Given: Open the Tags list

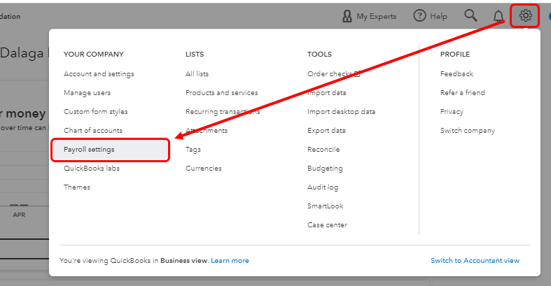Looking at the screenshot, I should pyautogui.click(x=193, y=150).
